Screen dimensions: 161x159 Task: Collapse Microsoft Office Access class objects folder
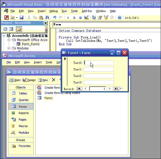[9, 40]
